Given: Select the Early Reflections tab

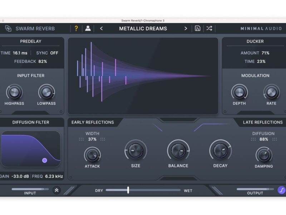Looking at the screenshot, I should pos(93,123).
